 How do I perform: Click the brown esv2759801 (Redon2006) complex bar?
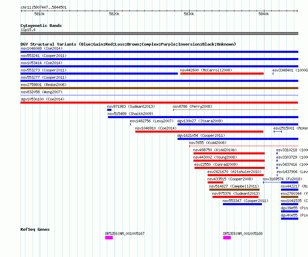pos(159,88)
